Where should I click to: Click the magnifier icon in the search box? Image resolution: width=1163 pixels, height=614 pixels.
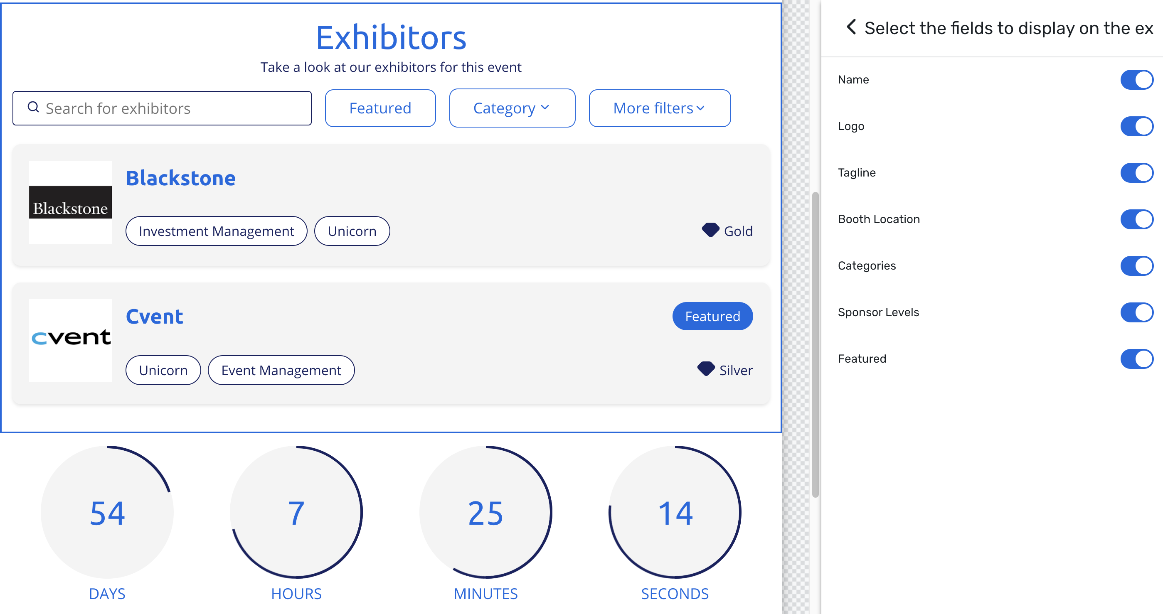click(x=33, y=107)
